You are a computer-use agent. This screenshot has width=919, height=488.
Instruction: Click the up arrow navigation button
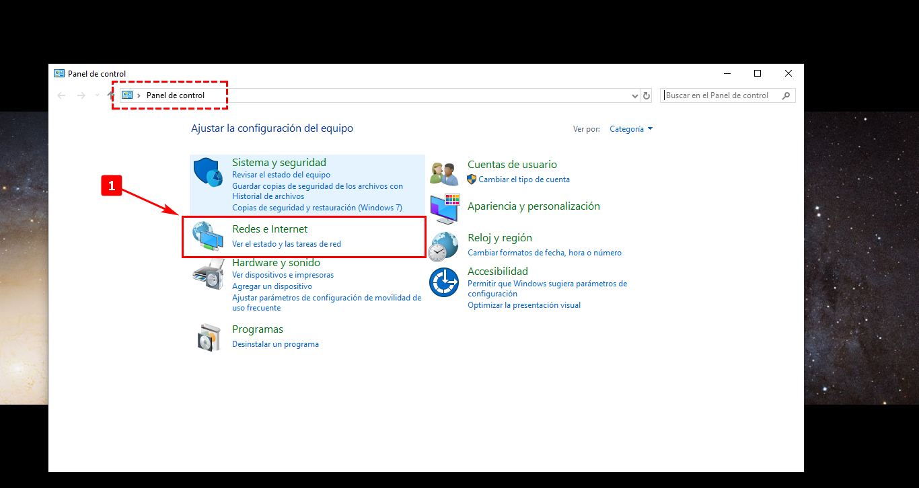[x=110, y=95]
